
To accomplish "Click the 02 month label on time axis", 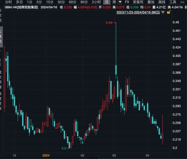I will pyautogui.click(x=82, y=155).
